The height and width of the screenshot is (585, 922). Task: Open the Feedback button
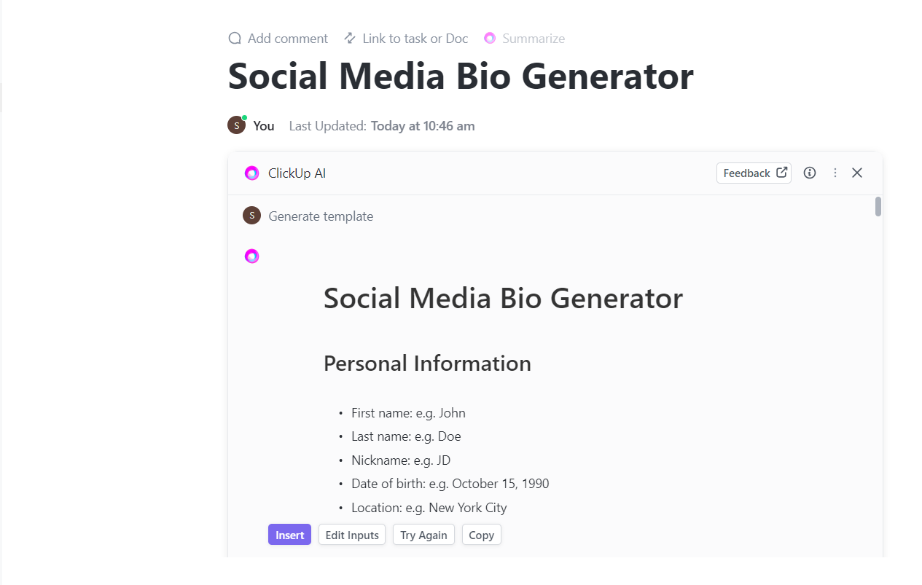pos(754,173)
